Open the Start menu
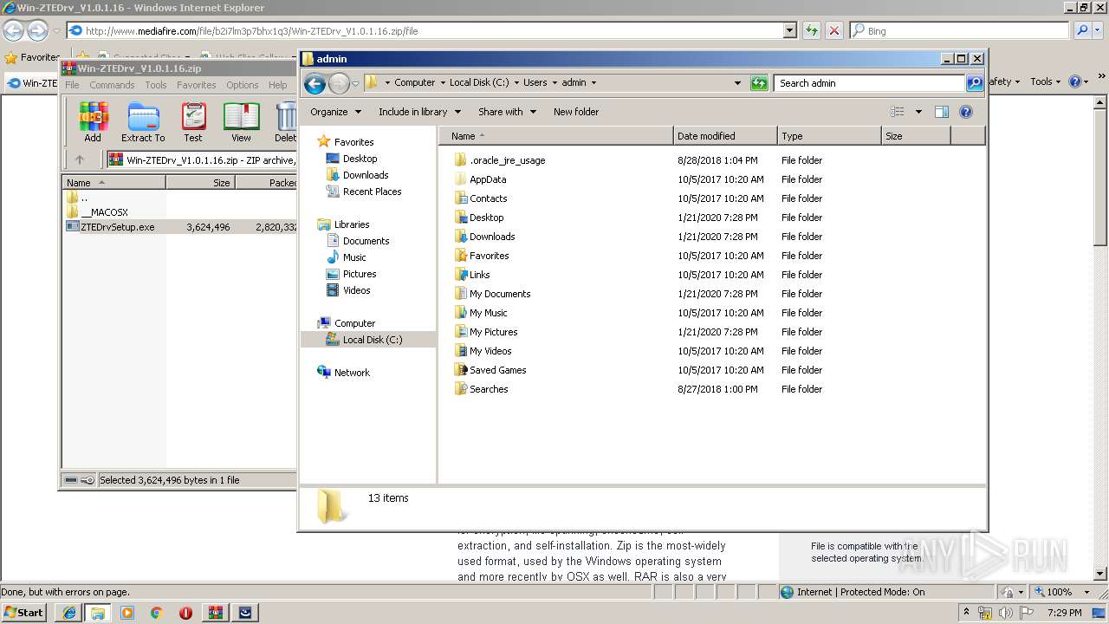The image size is (1109, 624). 24,612
